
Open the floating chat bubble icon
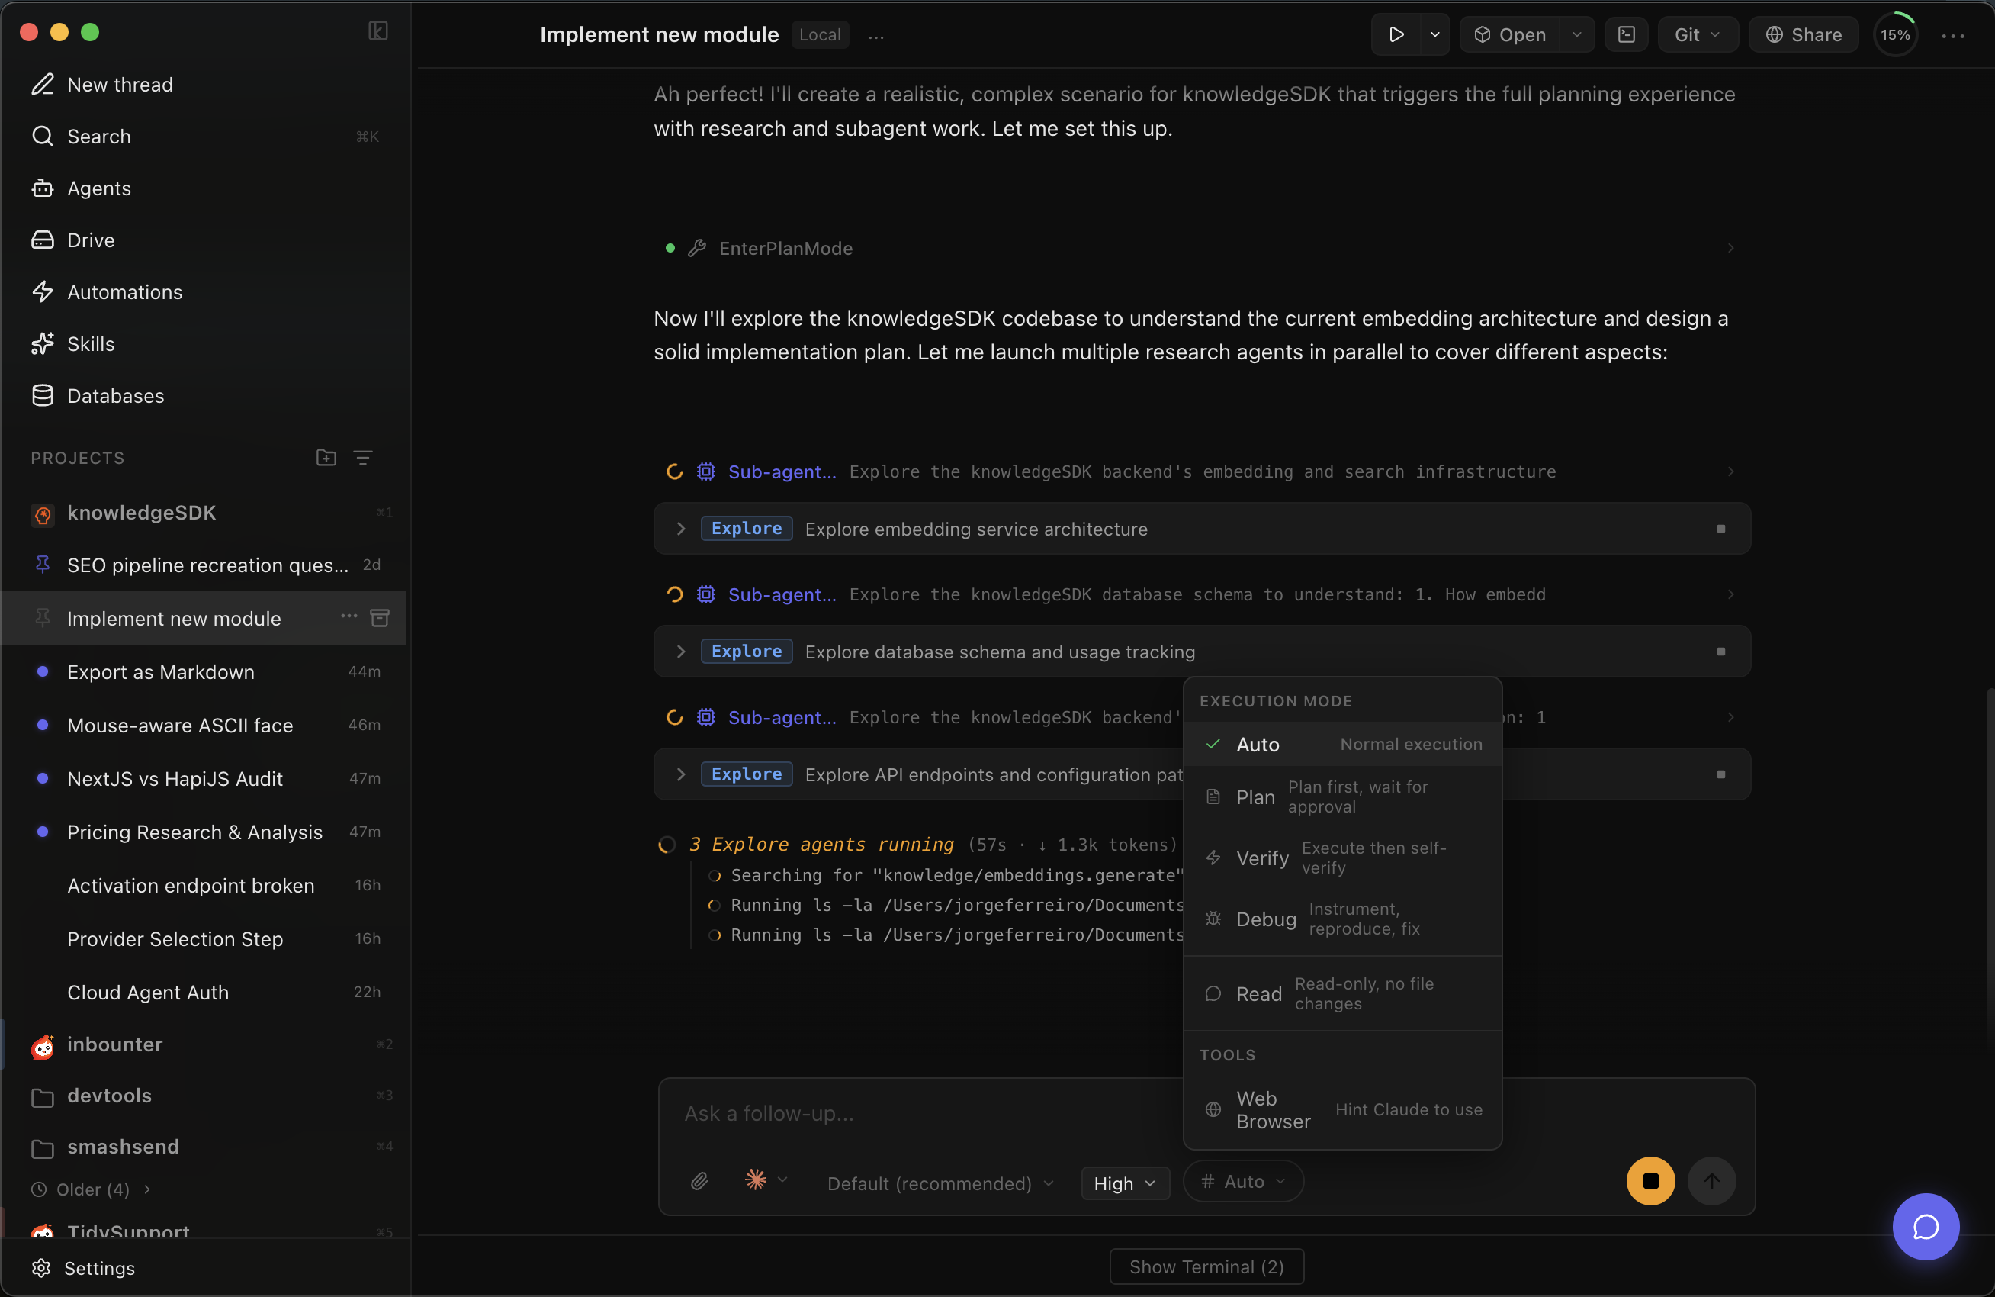point(1926,1227)
